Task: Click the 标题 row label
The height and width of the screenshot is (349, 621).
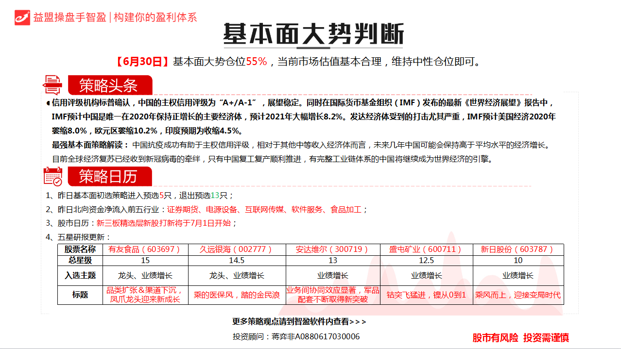Action: (x=80, y=295)
